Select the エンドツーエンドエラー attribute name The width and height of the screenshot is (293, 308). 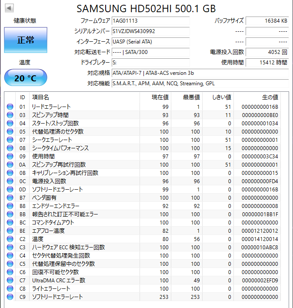click(x=56, y=206)
